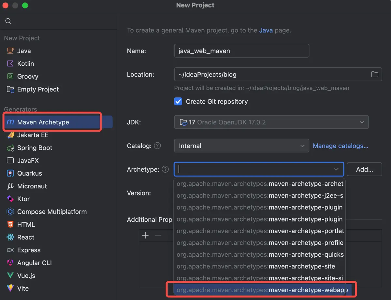
Task: Choose maven-archetype-portlet option
Action: pyautogui.click(x=259, y=231)
